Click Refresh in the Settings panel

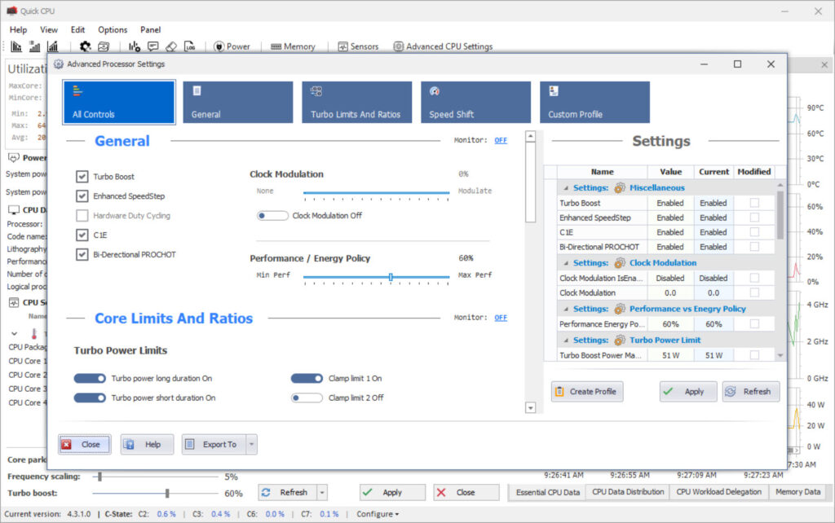point(751,392)
